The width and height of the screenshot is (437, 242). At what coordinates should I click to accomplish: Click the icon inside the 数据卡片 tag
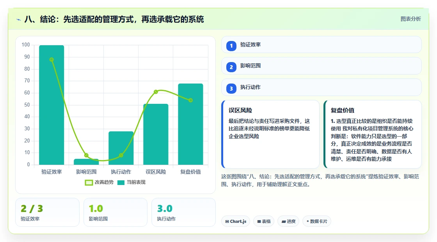[x=308, y=221]
